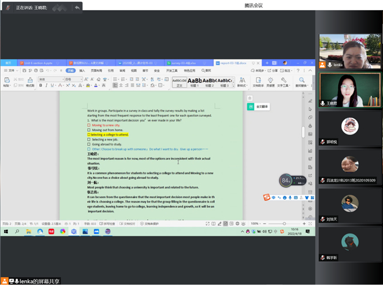
Task: Toggle eye protection mode icon in status bar
Action: (x=244, y=224)
